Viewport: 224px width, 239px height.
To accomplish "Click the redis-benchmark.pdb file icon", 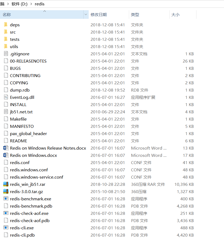I will click(x=6, y=206).
